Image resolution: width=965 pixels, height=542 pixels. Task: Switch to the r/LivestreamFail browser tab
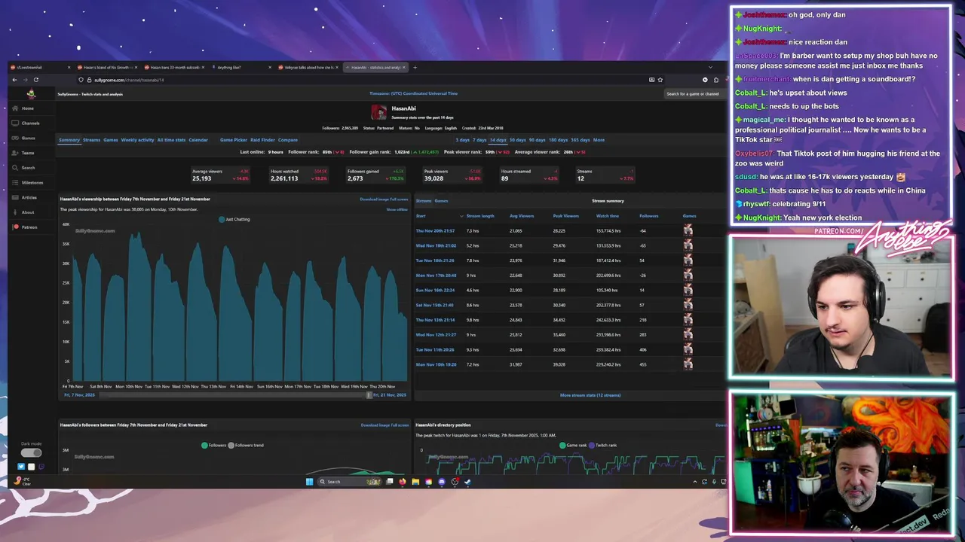point(39,67)
